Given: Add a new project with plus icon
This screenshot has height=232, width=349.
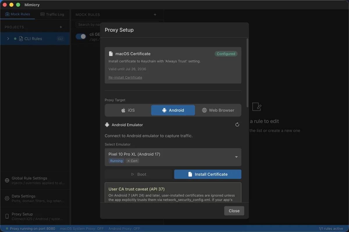Looking at the screenshot, I should (x=61, y=27).
